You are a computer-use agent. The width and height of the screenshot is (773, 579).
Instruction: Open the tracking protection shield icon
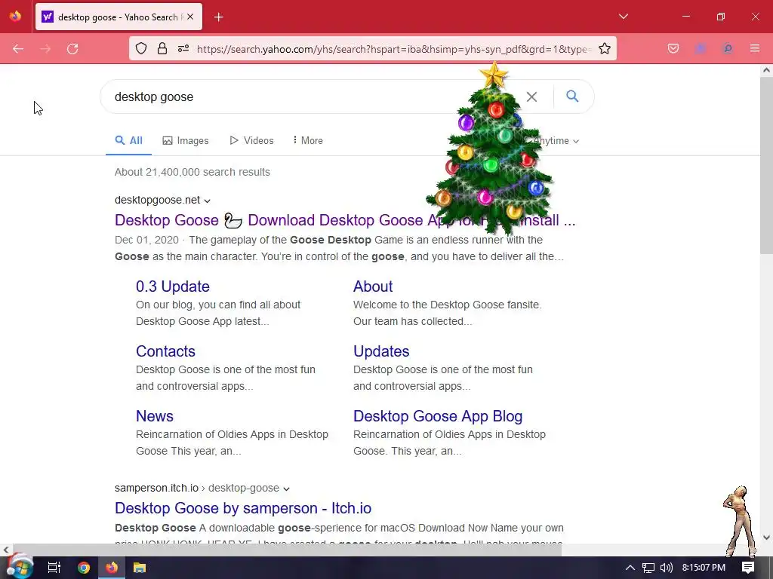coord(141,48)
